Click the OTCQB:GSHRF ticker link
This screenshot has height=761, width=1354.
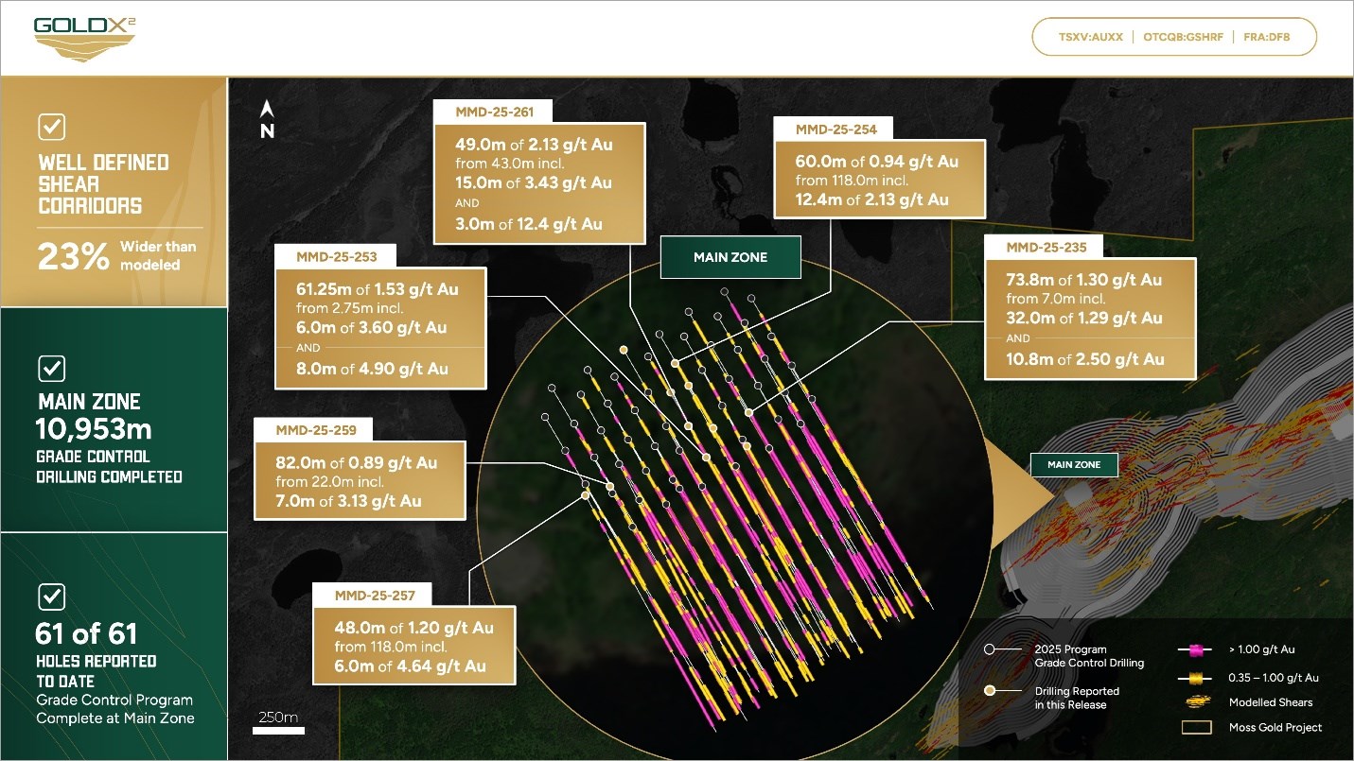[1183, 38]
